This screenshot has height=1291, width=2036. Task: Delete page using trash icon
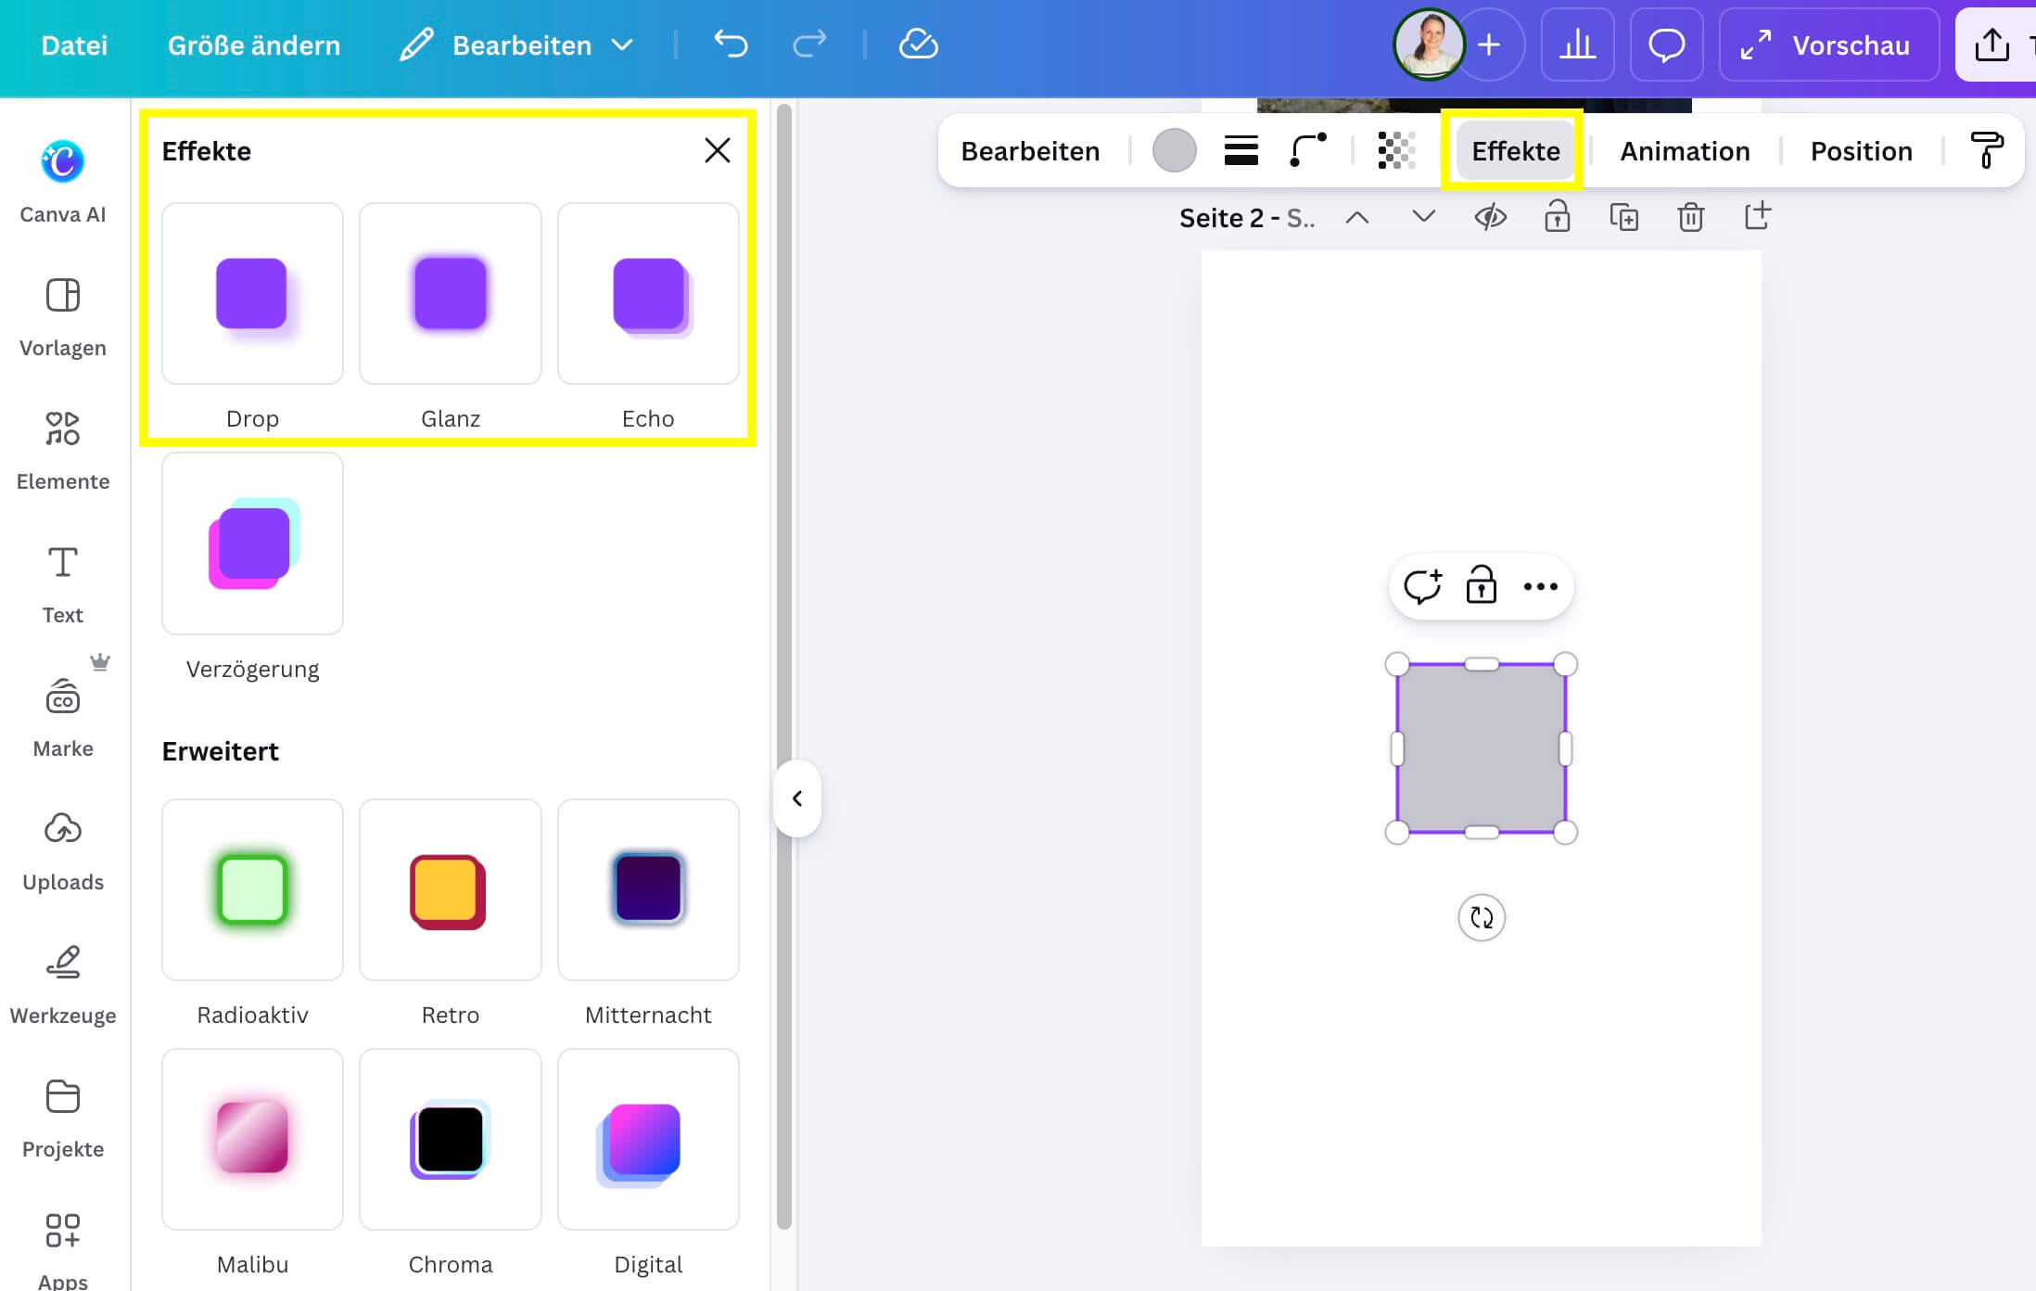(x=1690, y=217)
